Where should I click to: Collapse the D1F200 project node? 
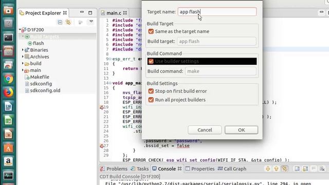pos(20,30)
